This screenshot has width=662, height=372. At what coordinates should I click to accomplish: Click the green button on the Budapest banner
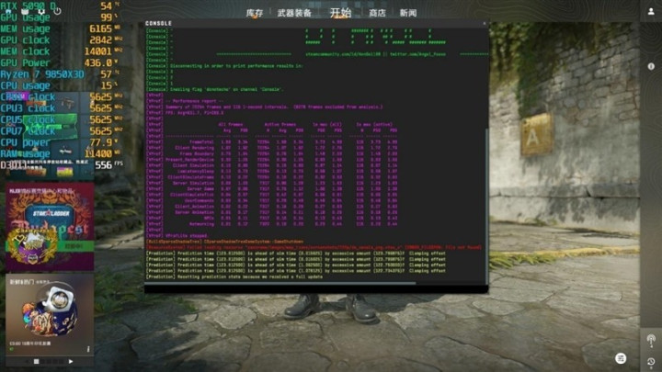click(74, 246)
